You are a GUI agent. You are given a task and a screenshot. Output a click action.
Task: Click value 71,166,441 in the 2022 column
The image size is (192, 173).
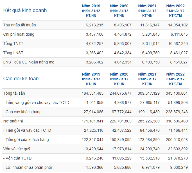[x=178, y=130]
